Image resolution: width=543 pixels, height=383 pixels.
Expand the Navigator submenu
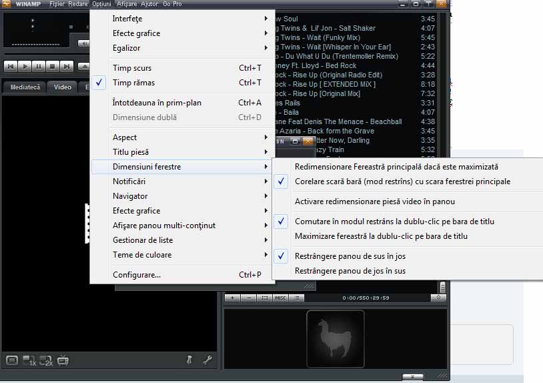click(x=183, y=196)
